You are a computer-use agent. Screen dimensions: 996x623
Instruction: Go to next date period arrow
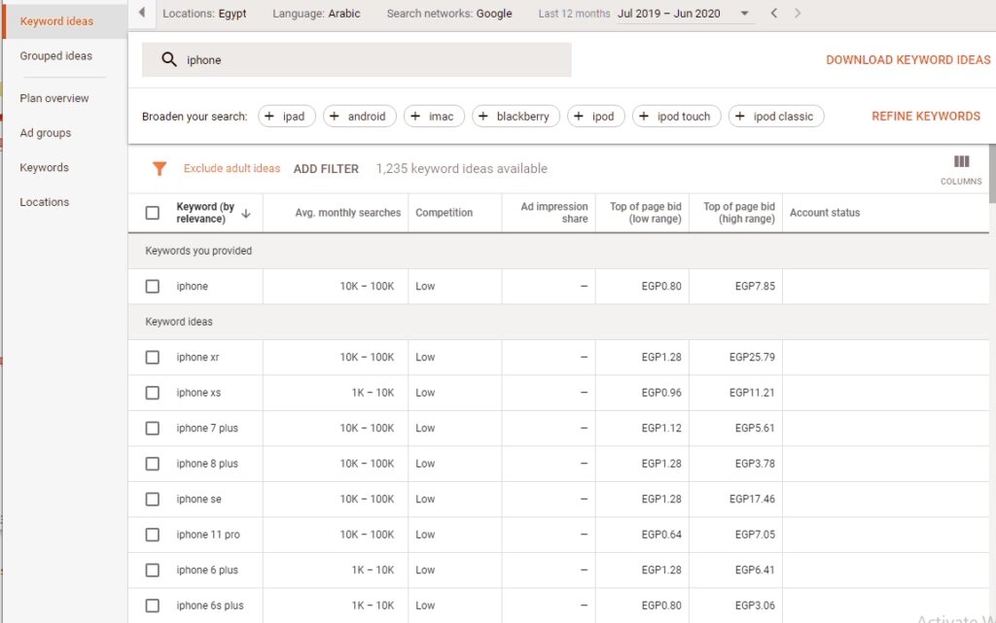798,13
